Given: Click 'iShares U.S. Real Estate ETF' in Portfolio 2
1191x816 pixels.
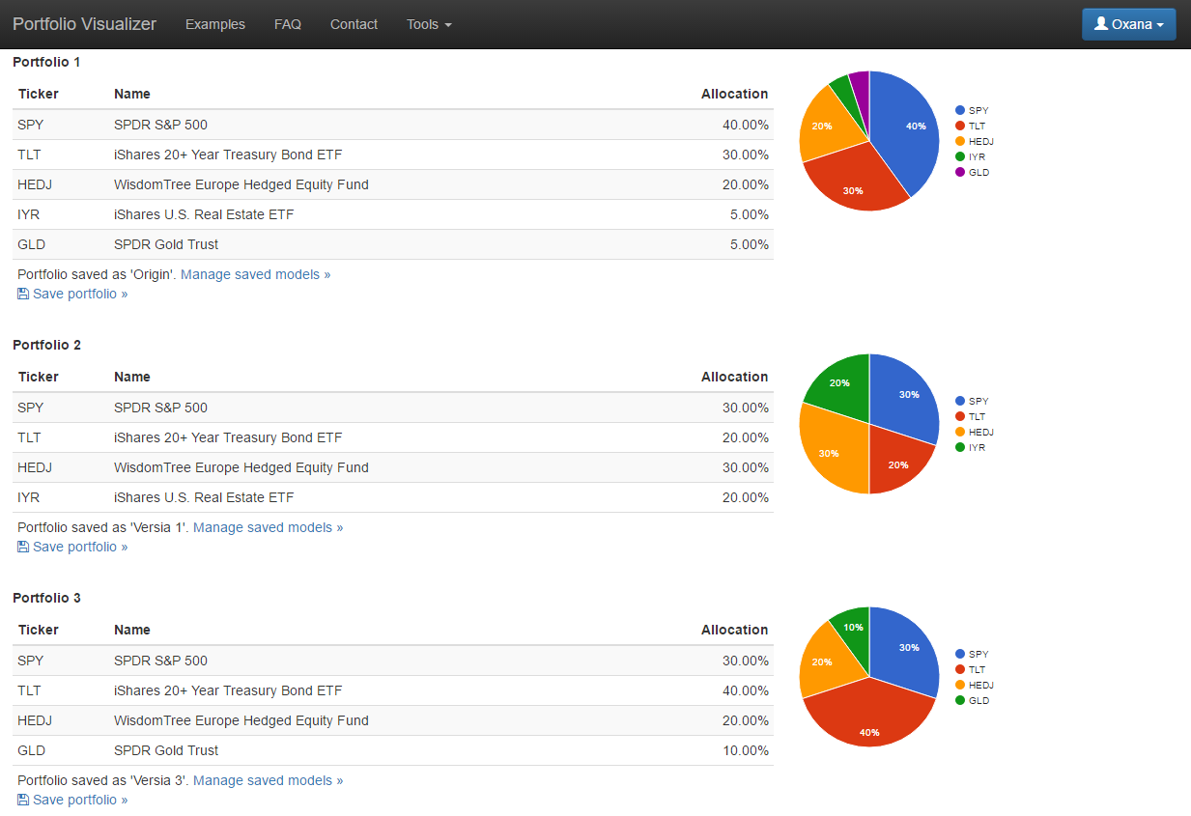Looking at the screenshot, I should (x=204, y=497).
